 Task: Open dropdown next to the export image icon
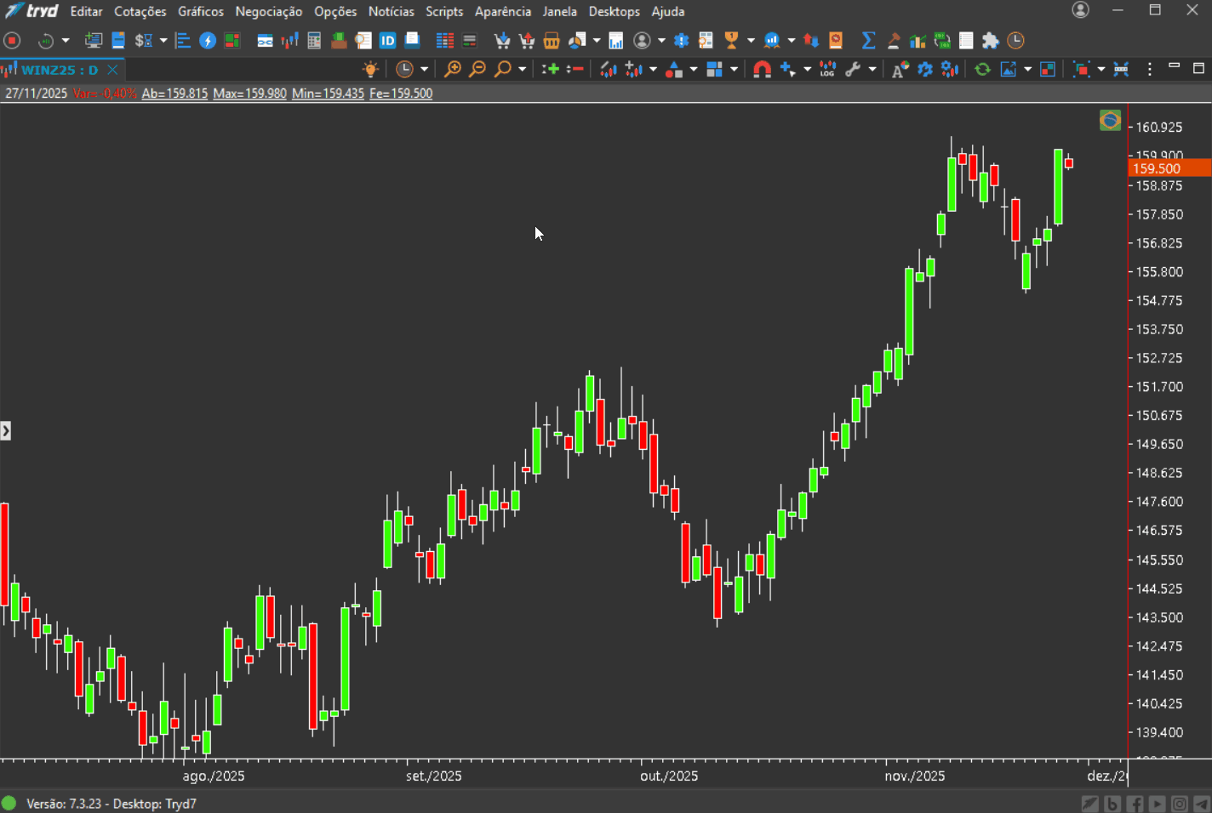click(1028, 69)
